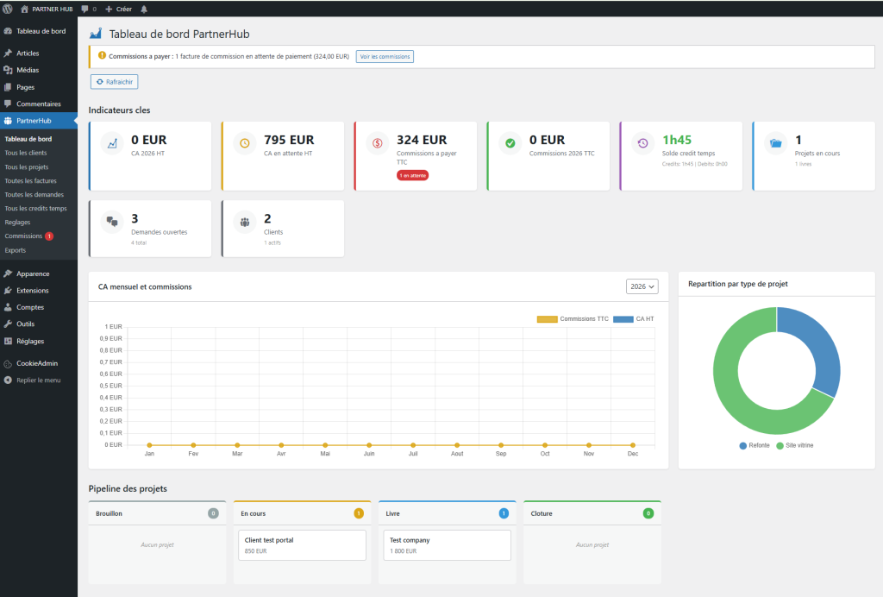
Task: Click the Jan data point on chart
Action: 149,445
